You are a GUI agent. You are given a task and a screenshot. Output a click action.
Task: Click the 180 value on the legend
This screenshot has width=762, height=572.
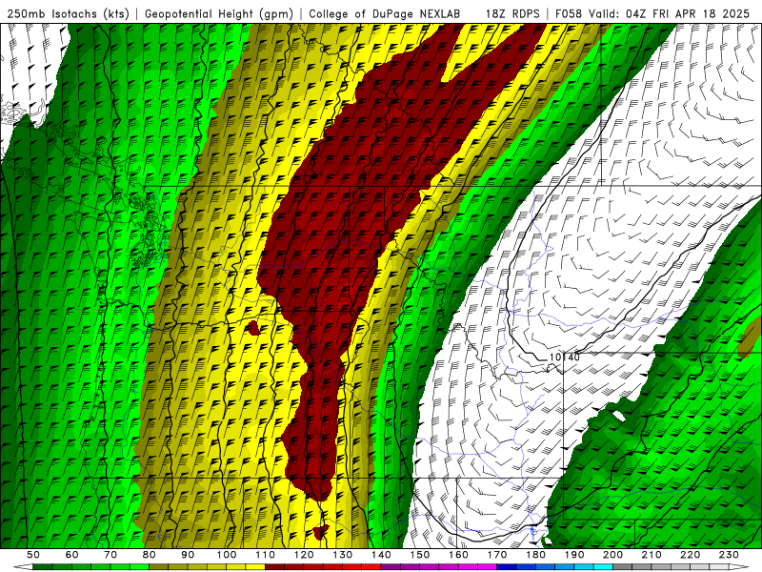[x=535, y=555]
